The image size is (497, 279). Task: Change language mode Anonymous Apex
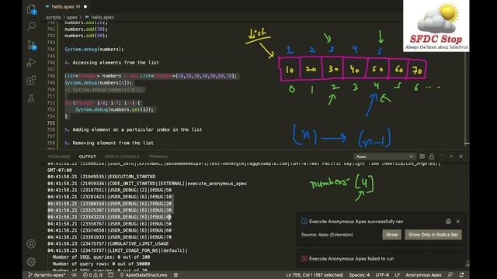(x=423, y=275)
